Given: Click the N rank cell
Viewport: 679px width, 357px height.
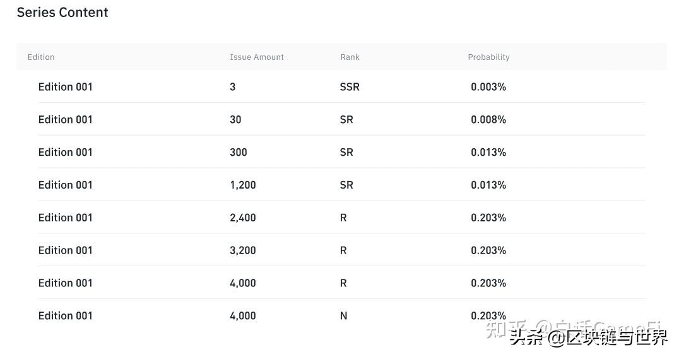Looking at the screenshot, I should click(343, 316).
